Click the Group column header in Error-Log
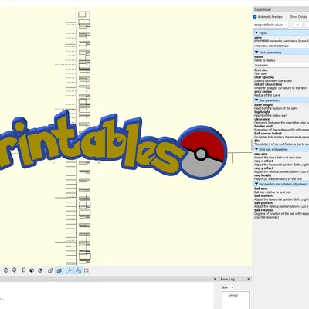 [233, 295]
